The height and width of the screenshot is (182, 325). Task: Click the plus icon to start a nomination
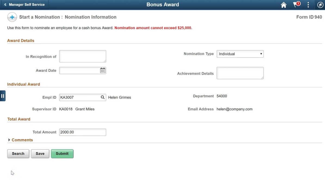pyautogui.click(x=12, y=17)
